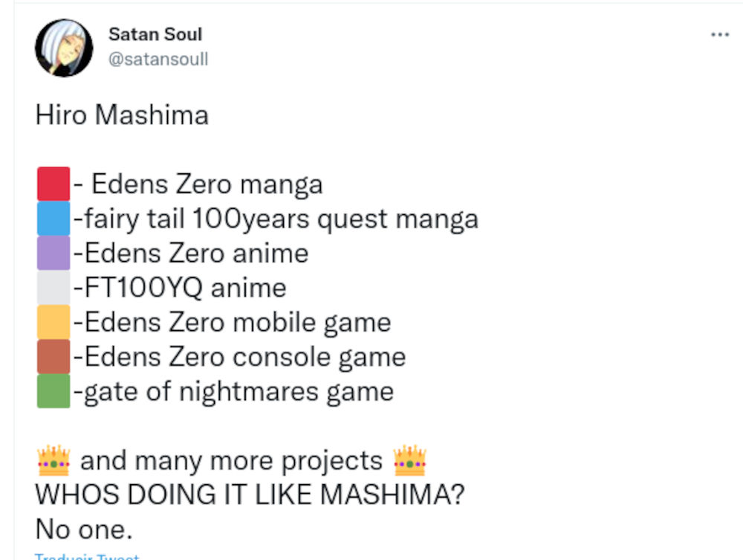This screenshot has height=560, width=743.
Task: Click the green square emoji
Action: 53,391
